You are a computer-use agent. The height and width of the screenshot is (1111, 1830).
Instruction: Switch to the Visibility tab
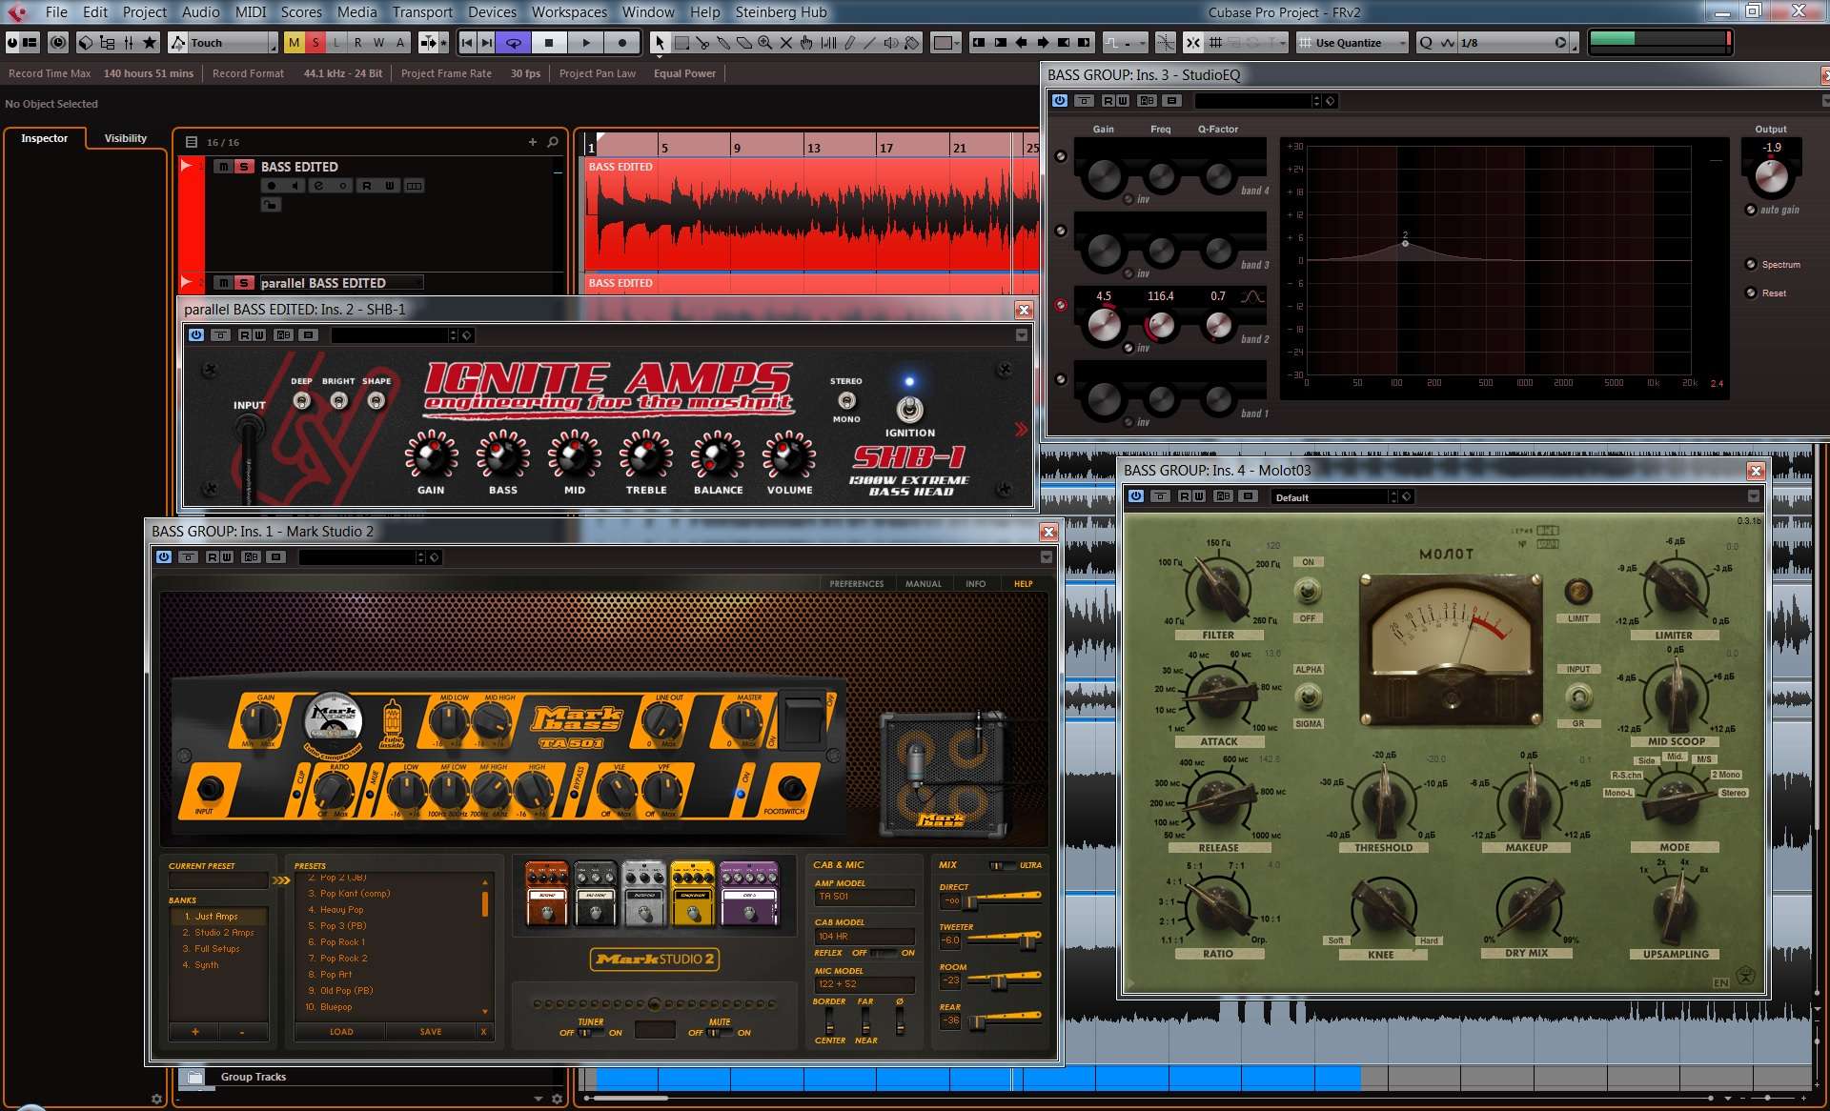point(125,138)
